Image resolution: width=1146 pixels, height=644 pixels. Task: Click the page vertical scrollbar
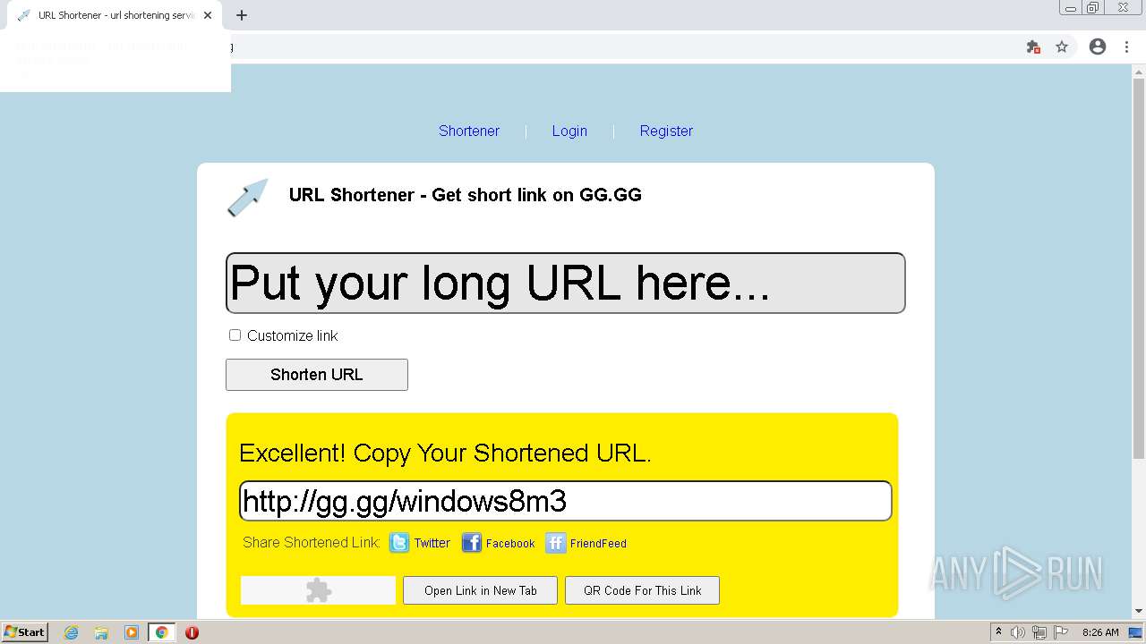point(1139,268)
